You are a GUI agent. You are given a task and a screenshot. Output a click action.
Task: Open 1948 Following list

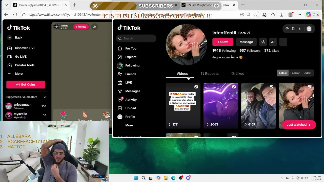click(224, 51)
